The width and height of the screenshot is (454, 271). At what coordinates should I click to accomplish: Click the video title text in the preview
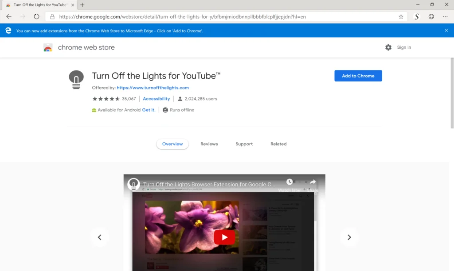pos(209,184)
